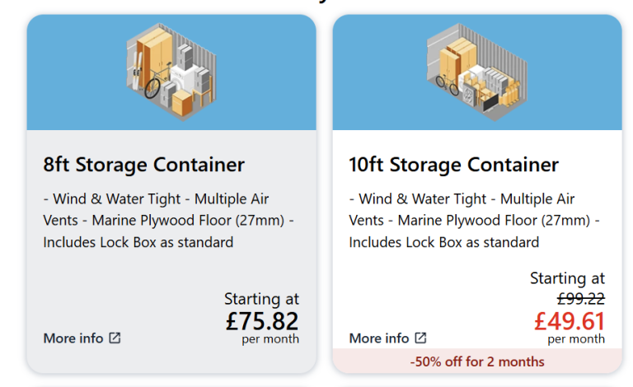Open More info link for 8ft container
633x387 pixels.
point(82,338)
